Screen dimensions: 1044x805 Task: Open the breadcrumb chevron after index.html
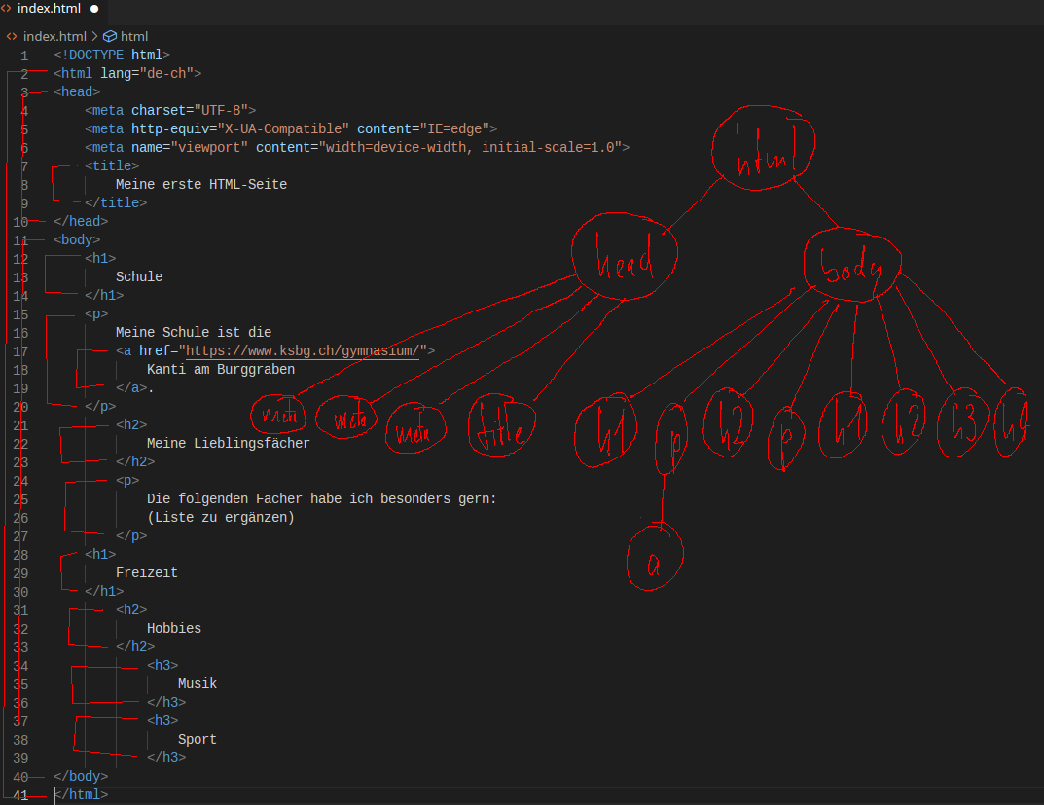click(95, 36)
